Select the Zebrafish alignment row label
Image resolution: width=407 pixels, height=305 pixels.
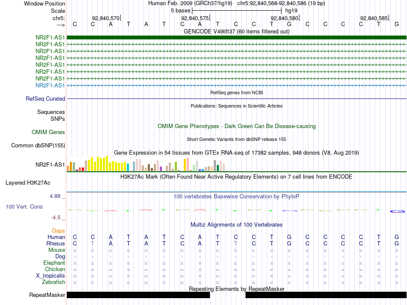pyautogui.click(x=54, y=282)
